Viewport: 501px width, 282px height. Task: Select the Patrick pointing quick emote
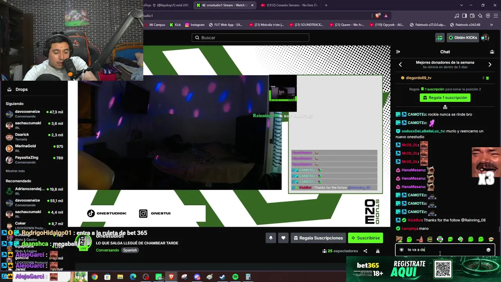420,239
